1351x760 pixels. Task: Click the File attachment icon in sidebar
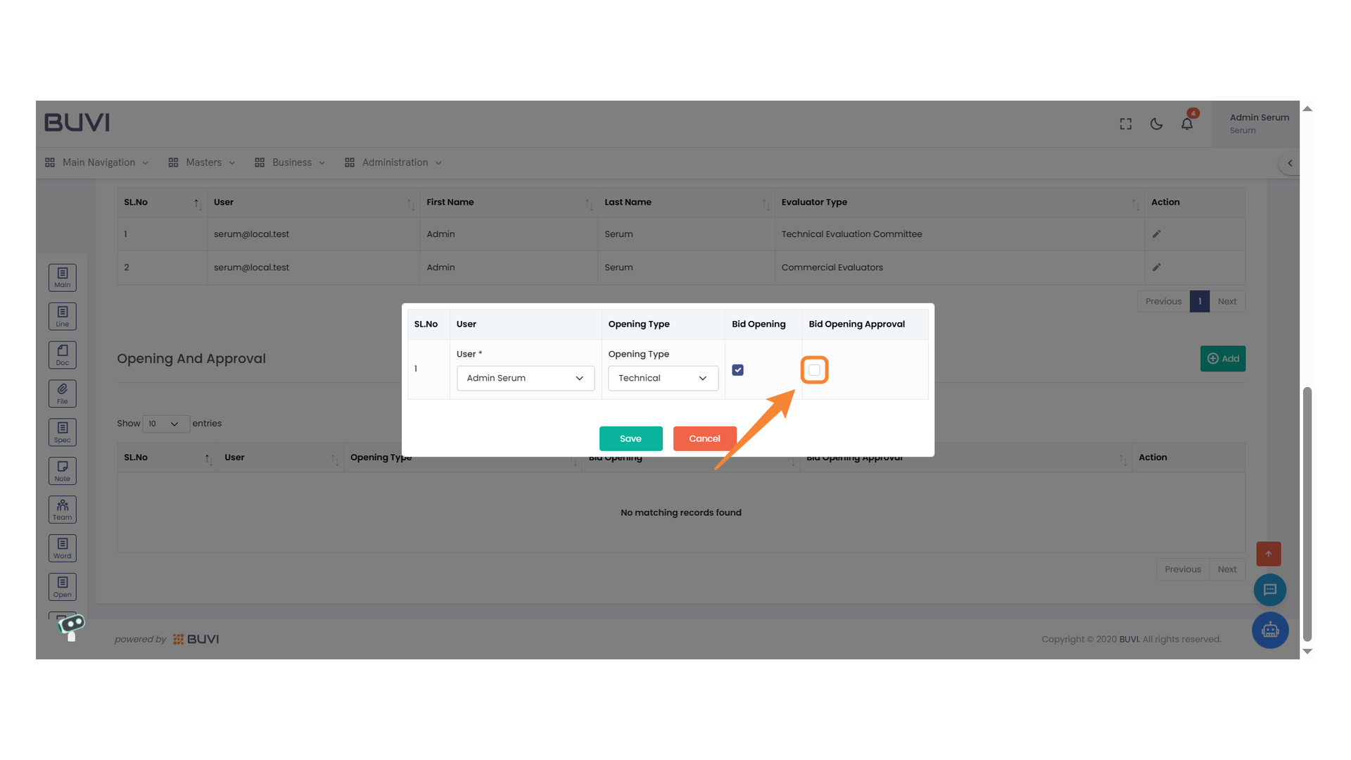tap(62, 393)
